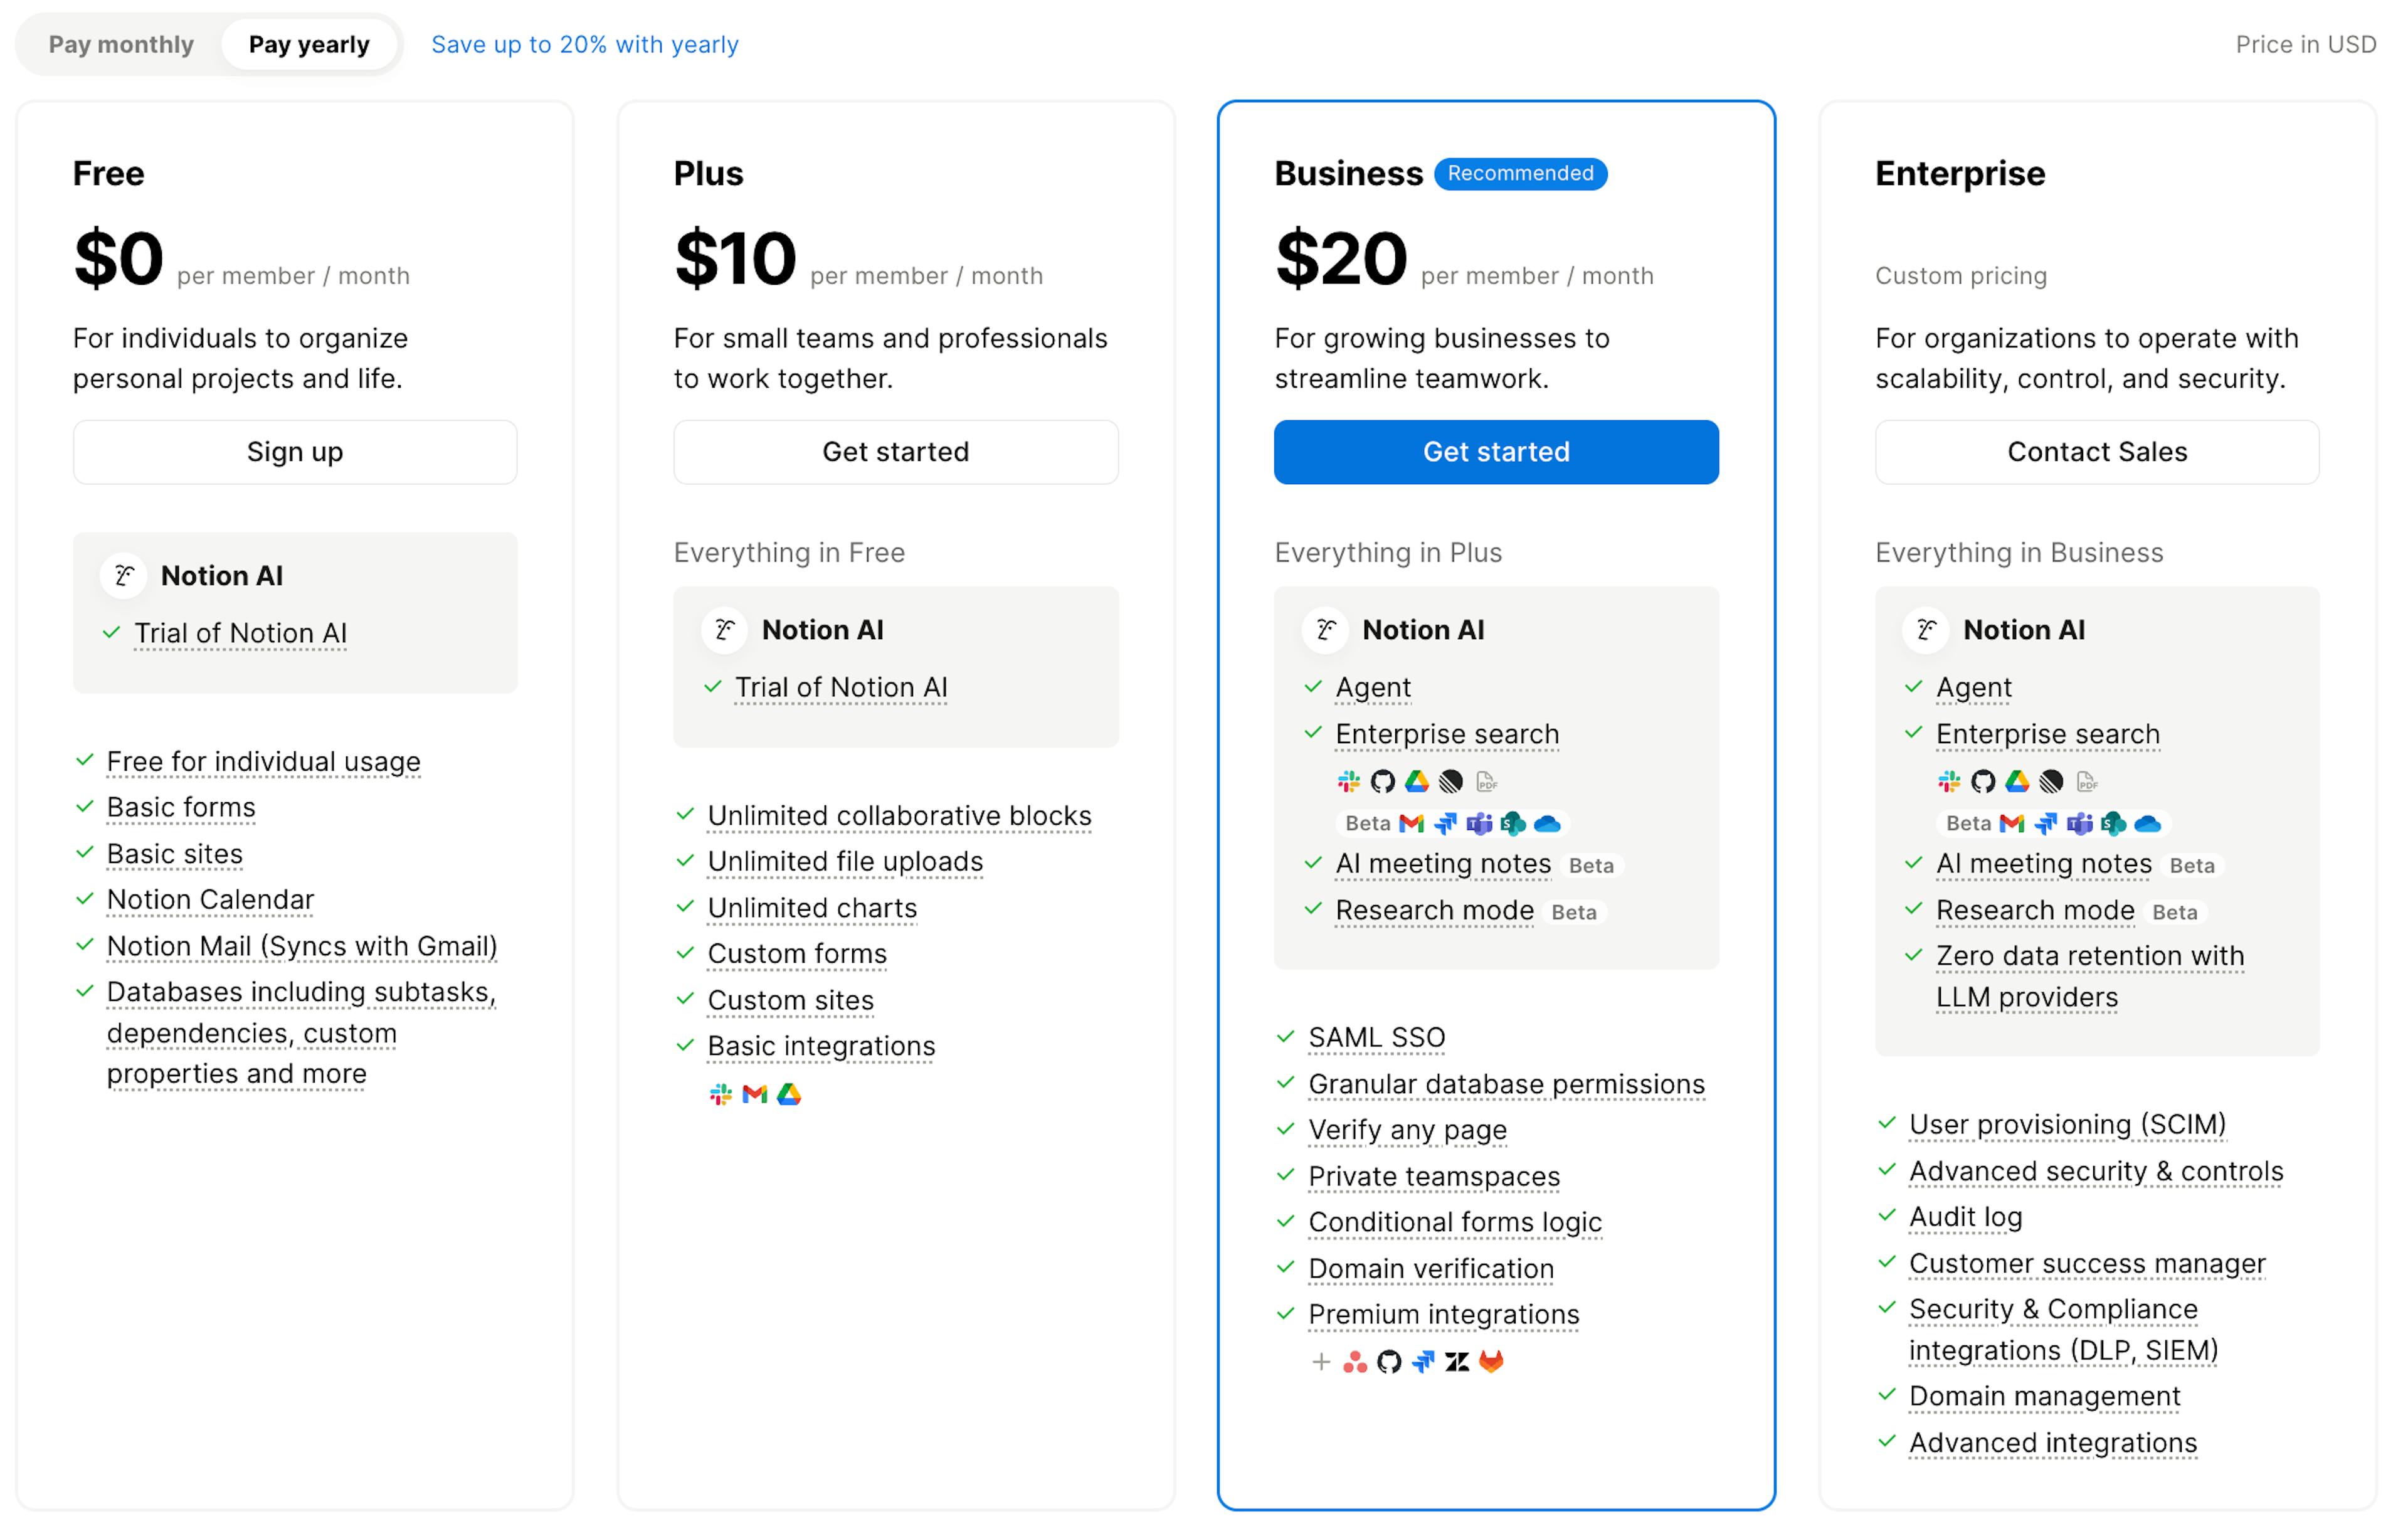This screenshot has width=2408, height=1536.
Task: Click Get started on the Business plan
Action: point(1495,452)
